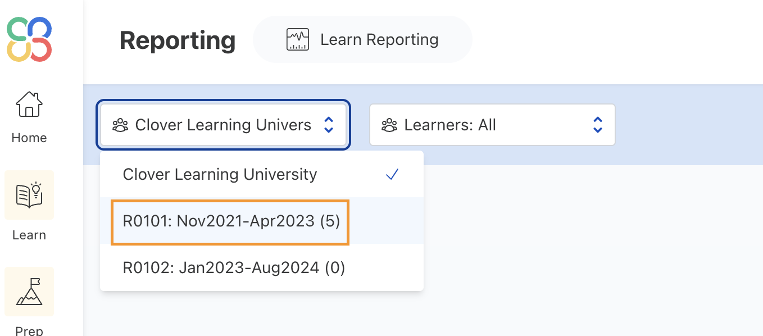Click the Learners dropdown chevron arrows

pyautogui.click(x=598, y=125)
